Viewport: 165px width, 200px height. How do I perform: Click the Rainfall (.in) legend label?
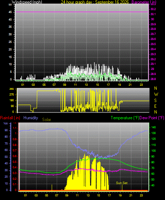pyautogui.click(x=10, y=118)
